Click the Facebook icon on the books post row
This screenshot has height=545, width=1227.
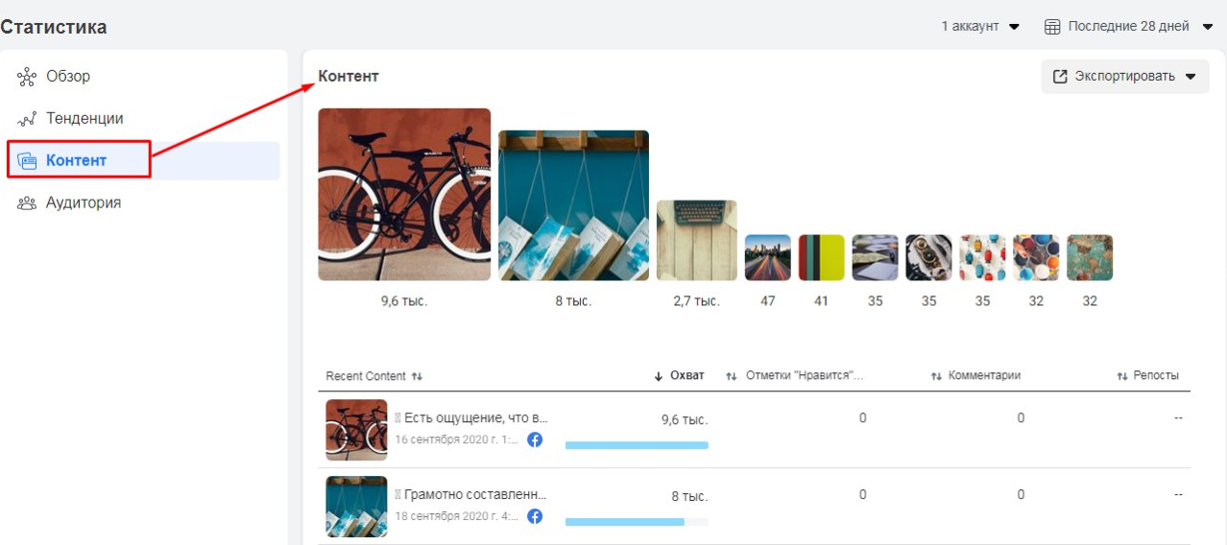coord(535,516)
